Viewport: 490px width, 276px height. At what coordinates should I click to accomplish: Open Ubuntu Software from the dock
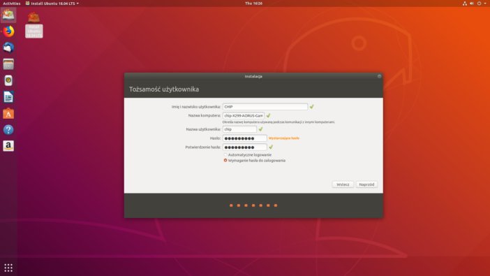[8, 113]
